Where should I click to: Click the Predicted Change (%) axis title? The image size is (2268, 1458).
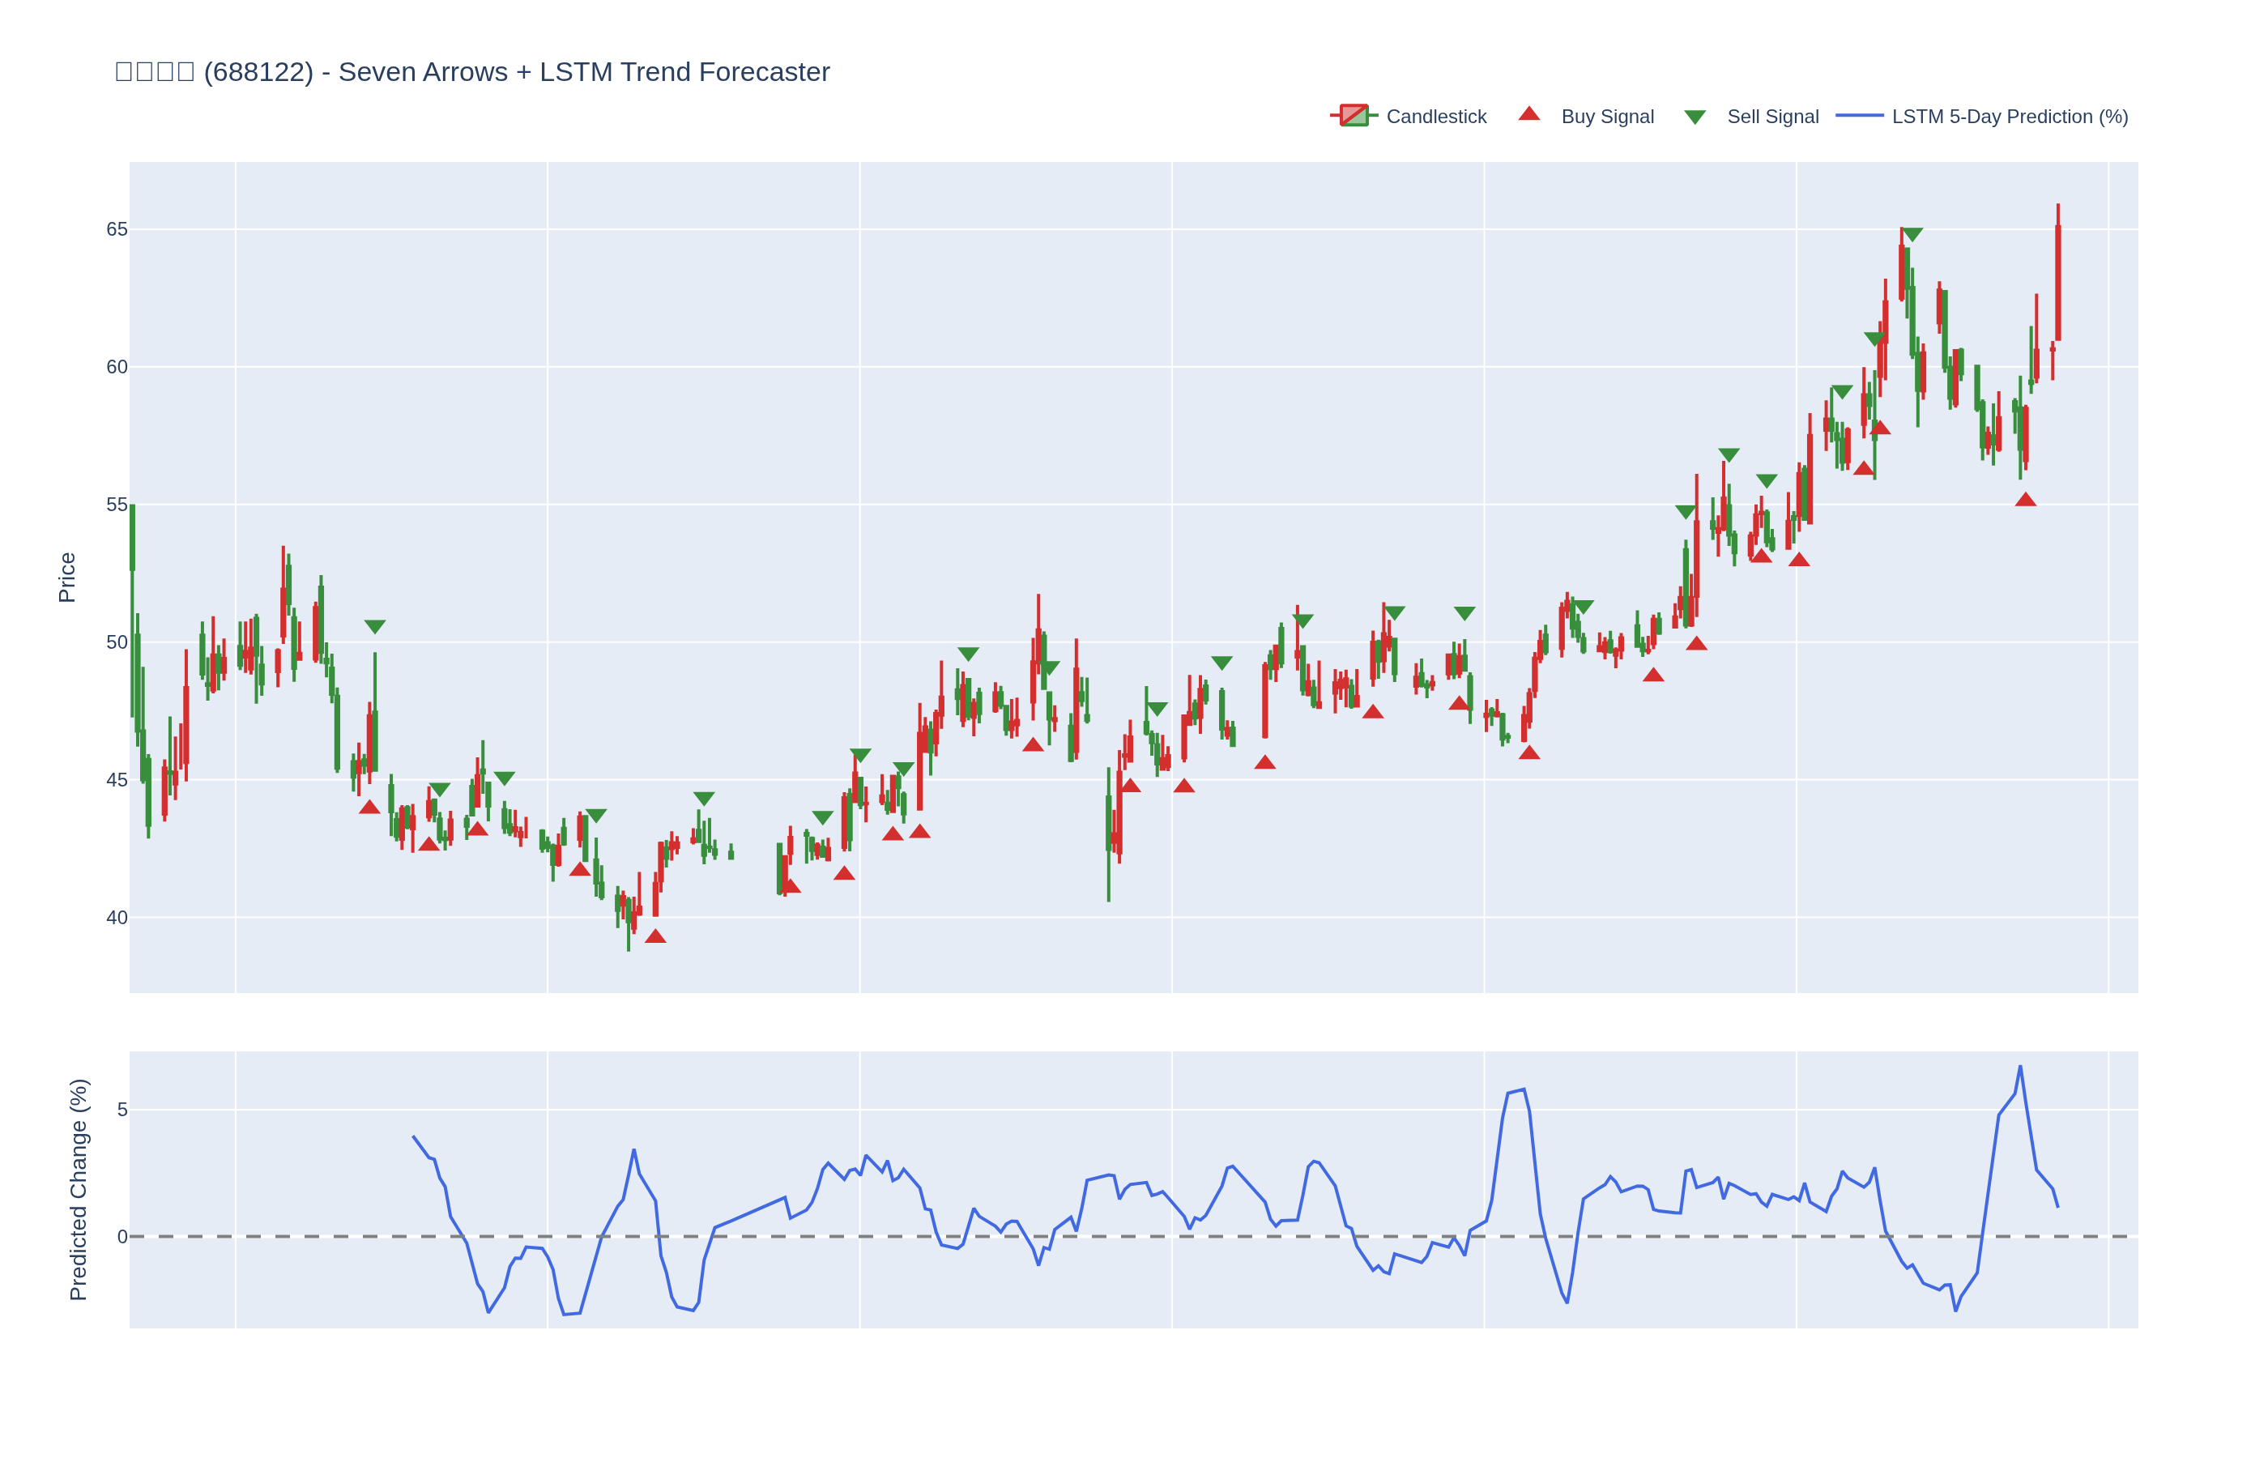(x=78, y=1189)
